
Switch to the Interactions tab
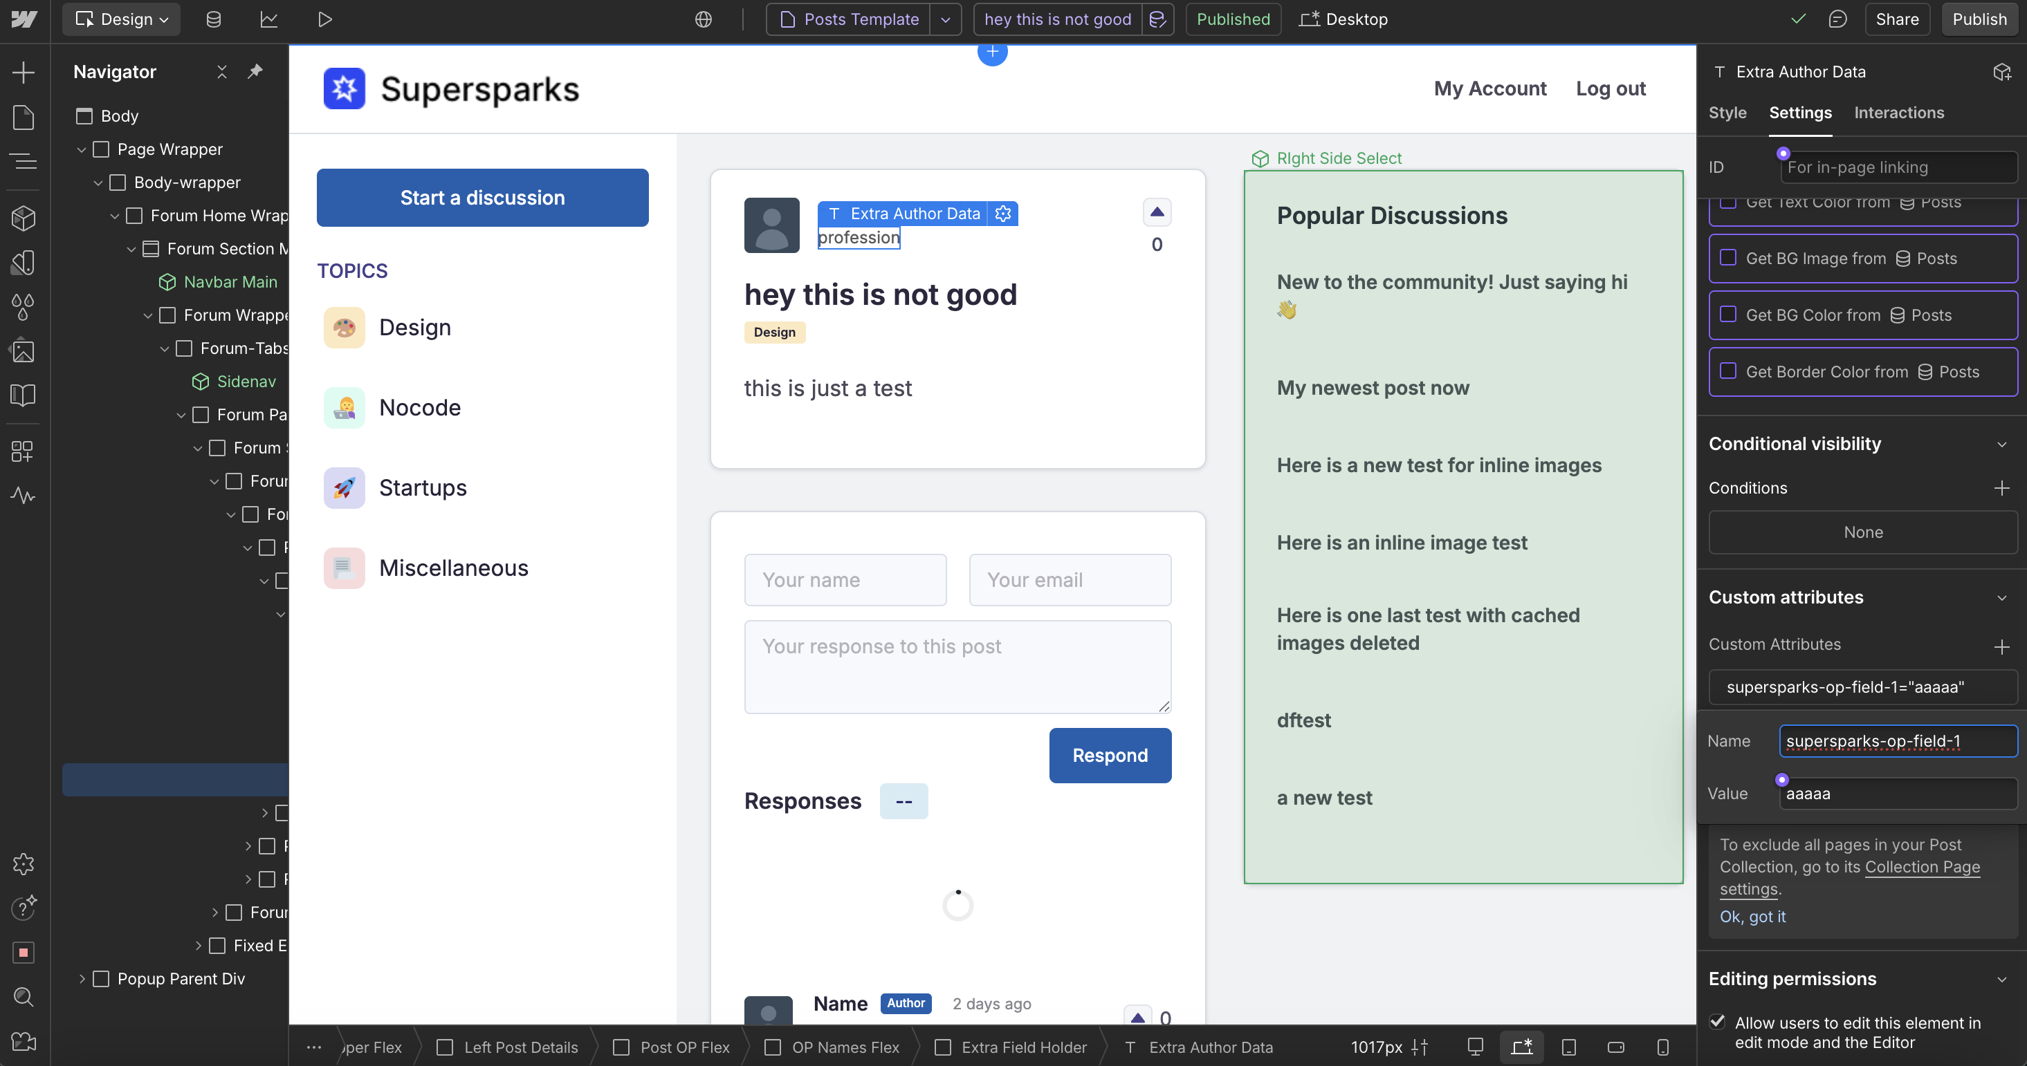click(x=1899, y=113)
